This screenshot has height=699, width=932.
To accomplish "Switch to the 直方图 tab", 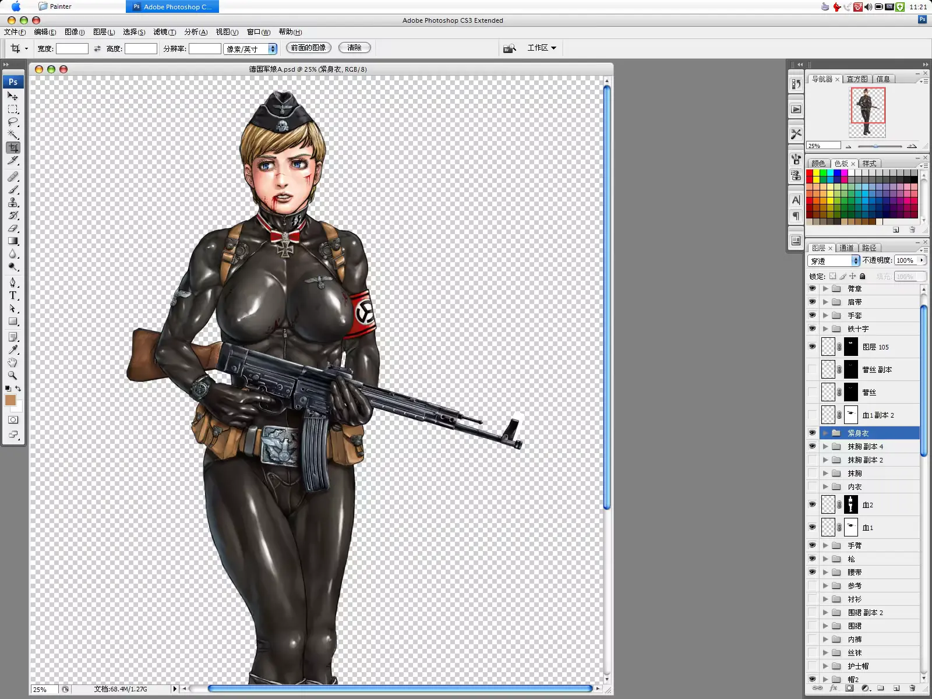I will [857, 79].
